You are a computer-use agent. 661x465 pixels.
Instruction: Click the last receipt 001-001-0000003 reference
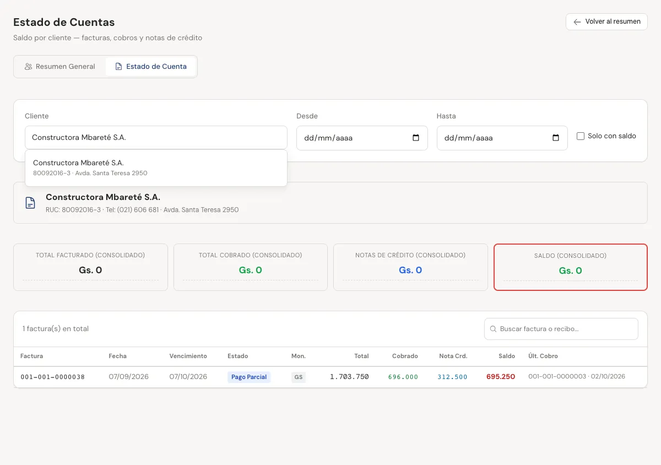pyautogui.click(x=557, y=376)
